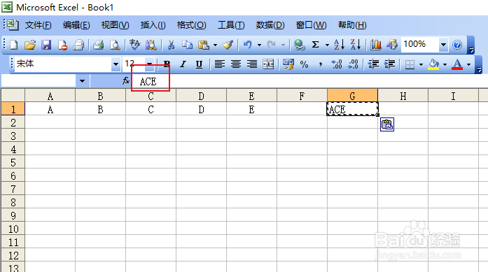Open the 格式(O) menu
Screen dimensions: 488x272
pyautogui.click(x=191, y=25)
